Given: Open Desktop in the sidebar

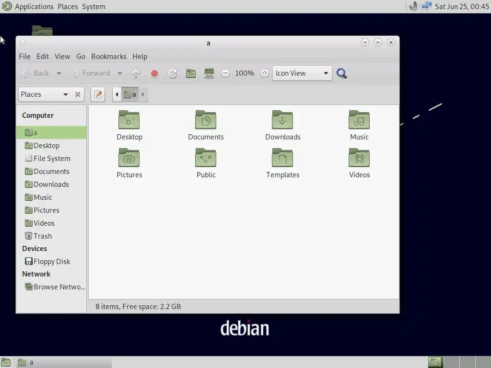Looking at the screenshot, I should (51, 146).
